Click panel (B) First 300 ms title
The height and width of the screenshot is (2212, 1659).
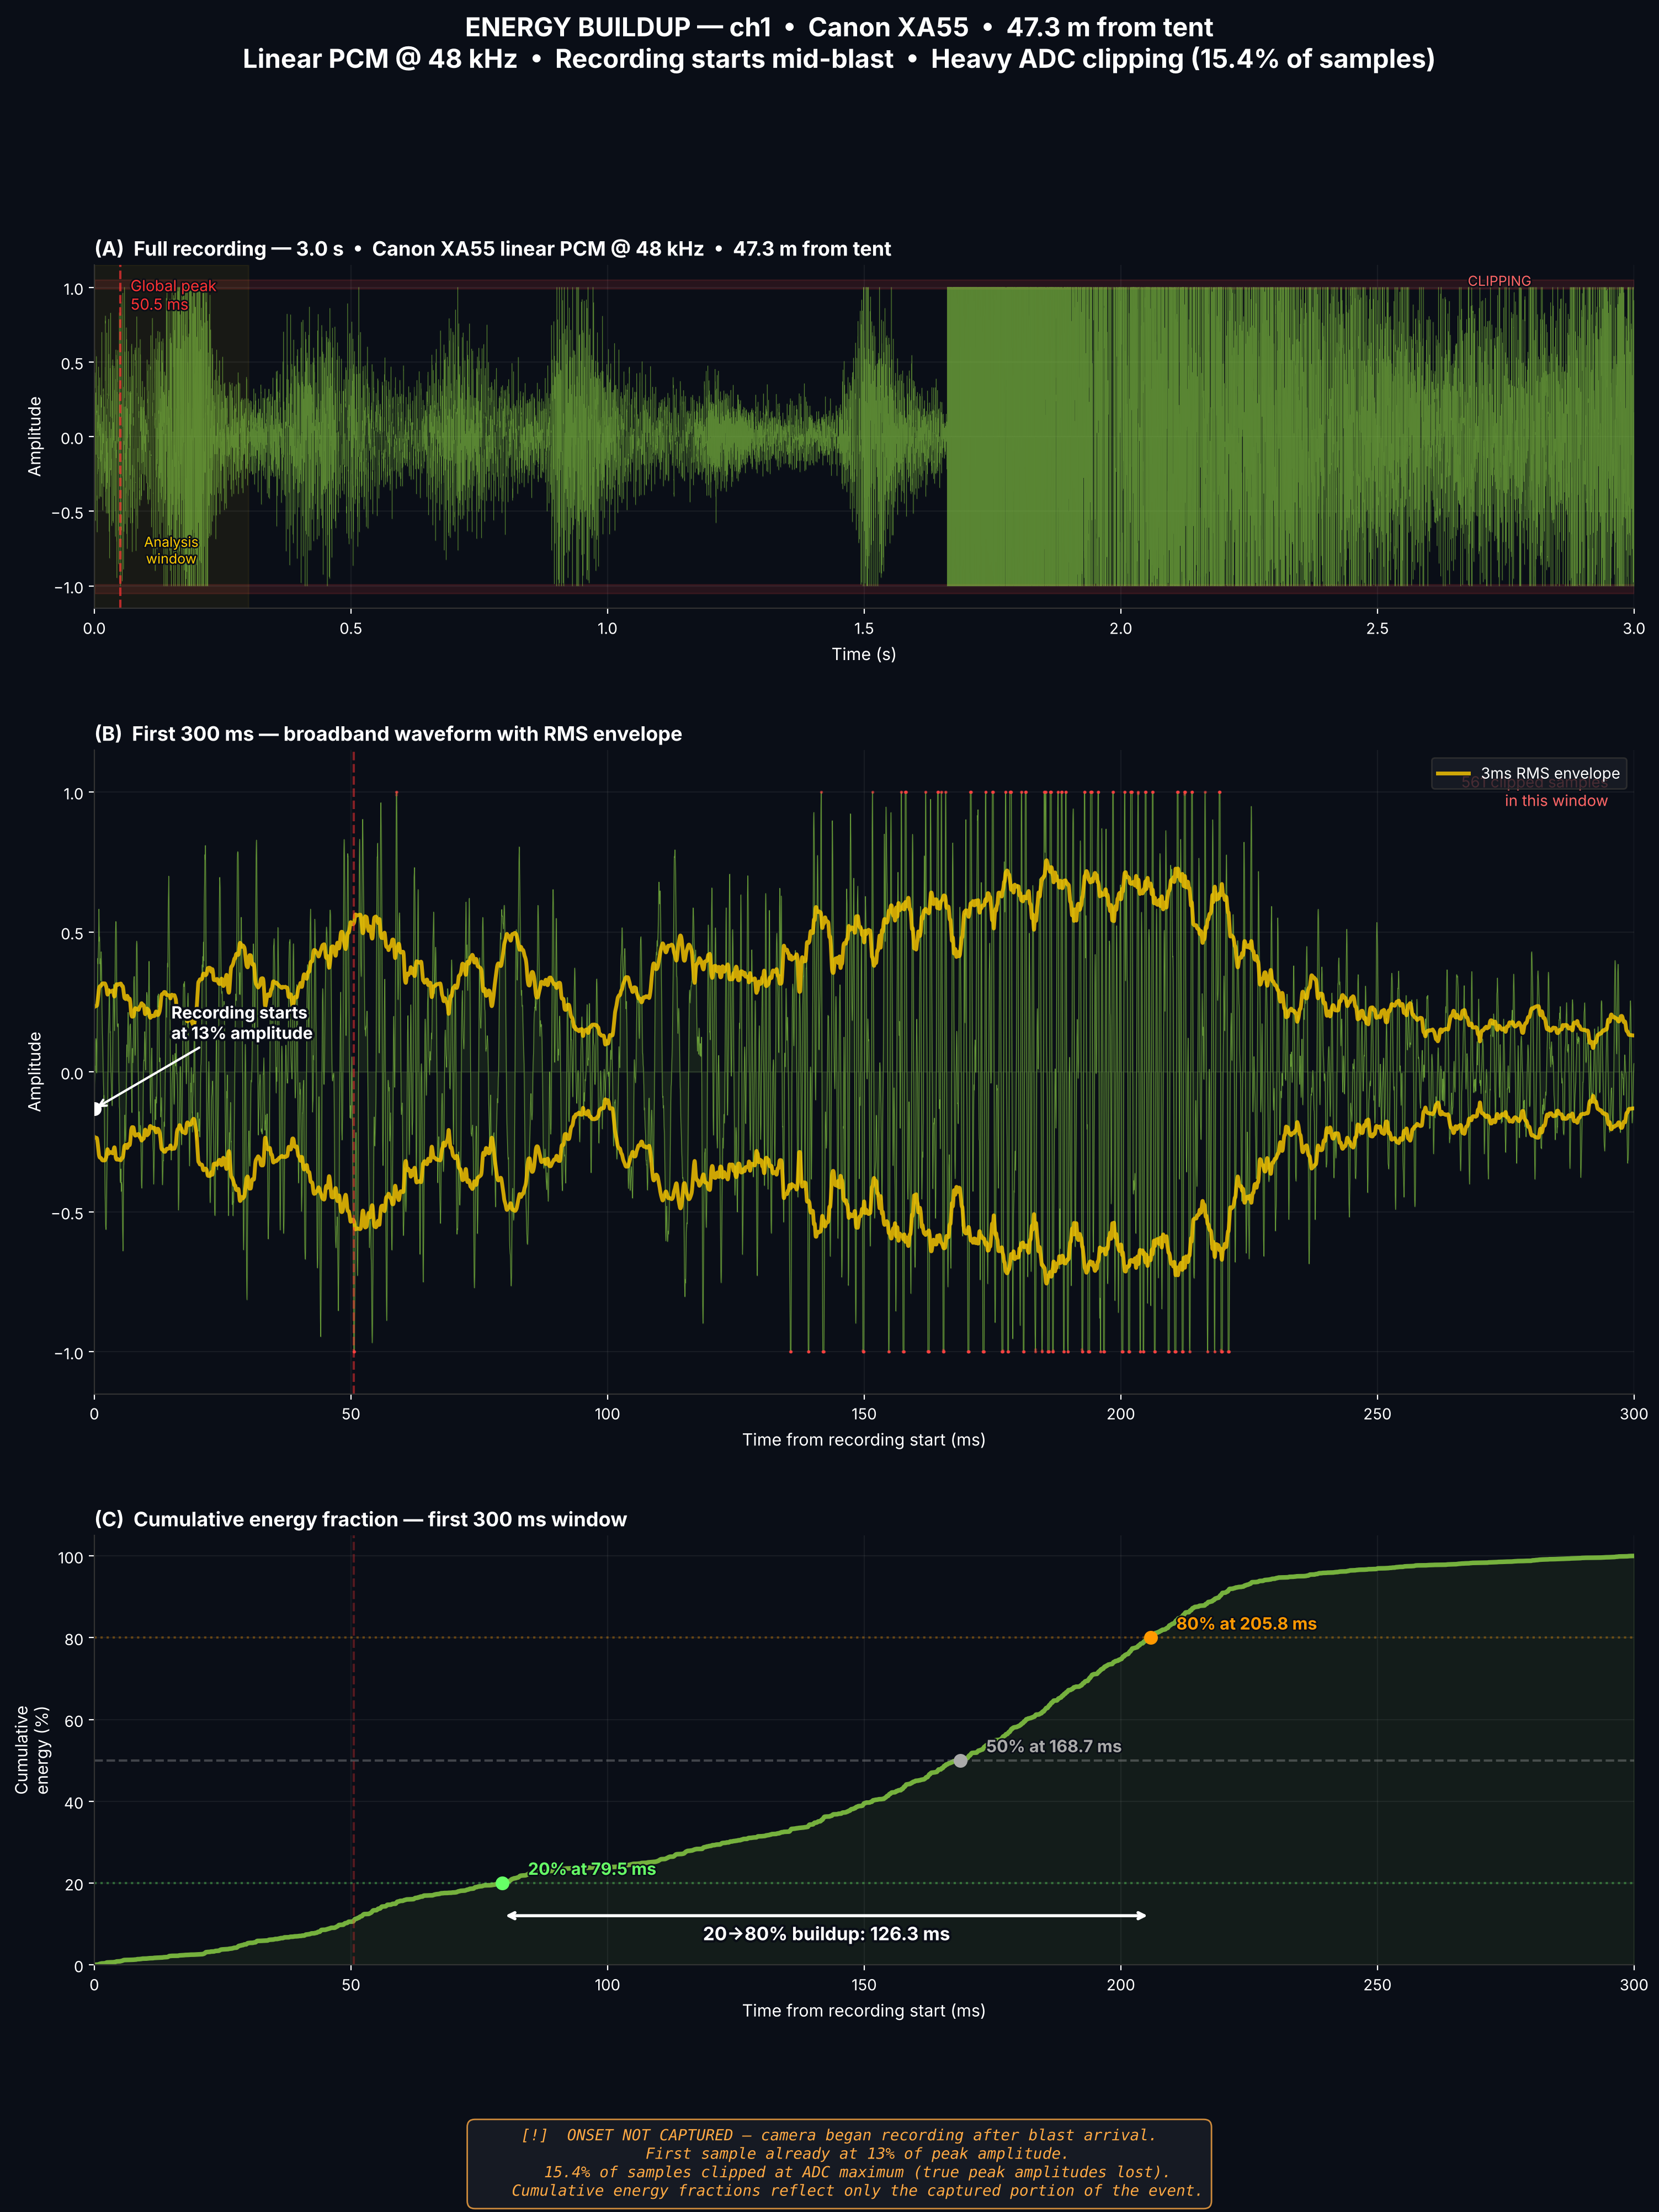pos(388,734)
